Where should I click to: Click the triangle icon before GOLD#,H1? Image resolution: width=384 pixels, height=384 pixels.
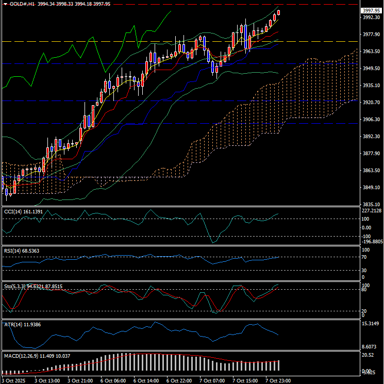6,4
